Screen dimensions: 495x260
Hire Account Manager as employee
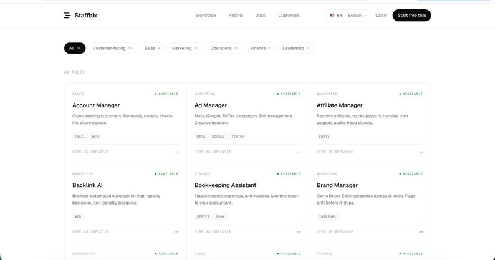tap(90, 152)
